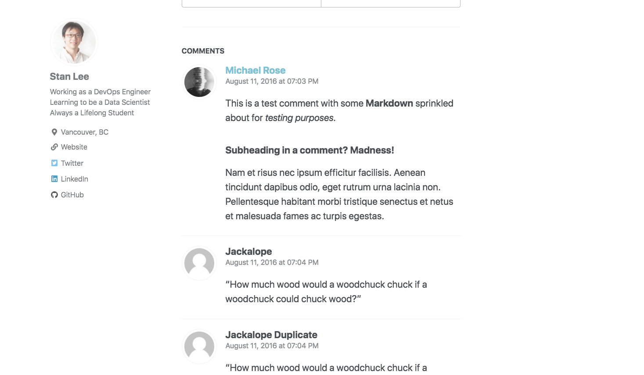This screenshot has height=375, width=644.
Task: Click the COMMENTS section heading
Action: (x=203, y=51)
